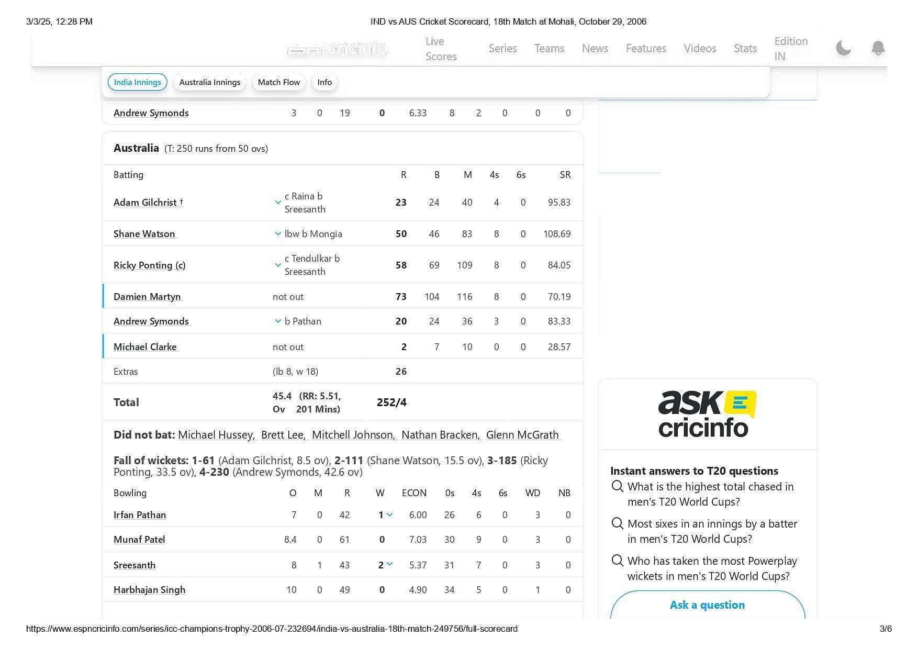This screenshot has width=918, height=649.
Task: Click the Australia innings heading
Action: (136, 148)
